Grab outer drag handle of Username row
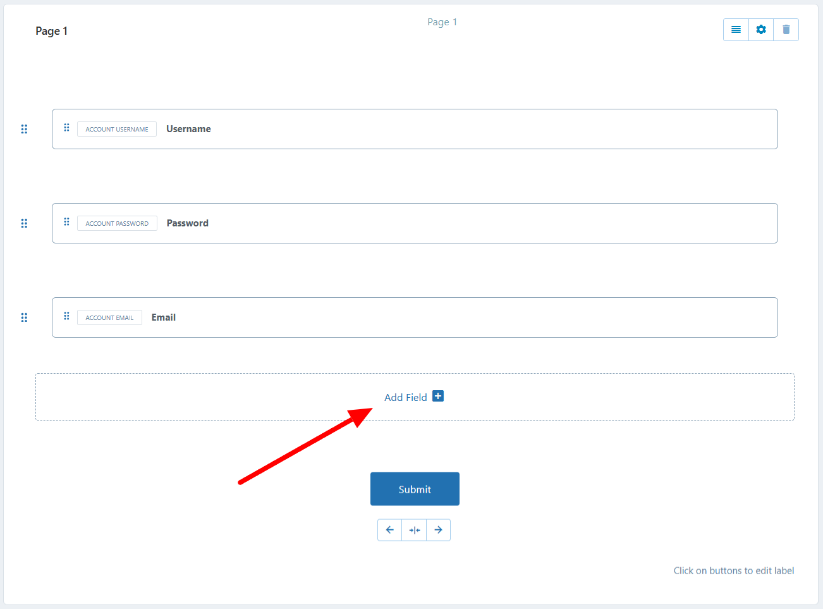Image resolution: width=823 pixels, height=609 pixels. point(24,129)
